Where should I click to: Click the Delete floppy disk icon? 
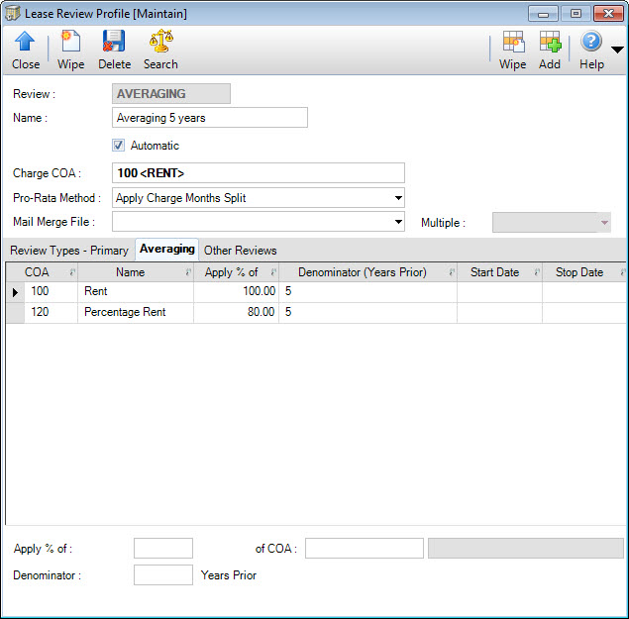[x=114, y=42]
